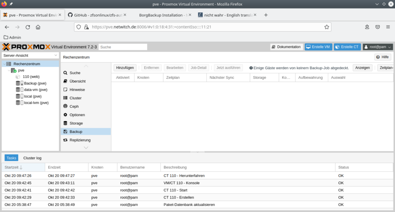The height and width of the screenshot is (212, 395).
Task: Open the Übersicht menu entry
Action: 86,81
